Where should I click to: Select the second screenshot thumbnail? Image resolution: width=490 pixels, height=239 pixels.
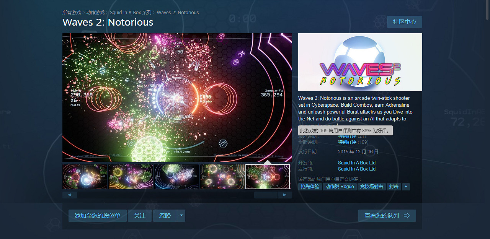[x=131, y=177]
